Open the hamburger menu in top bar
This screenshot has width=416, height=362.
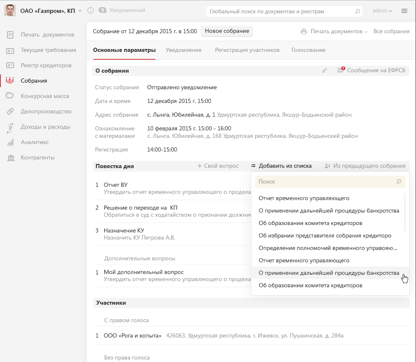(x=404, y=11)
